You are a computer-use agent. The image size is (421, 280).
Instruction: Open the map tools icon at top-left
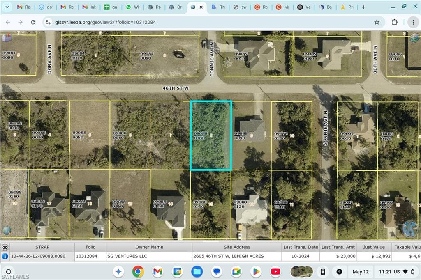(x=7, y=37)
